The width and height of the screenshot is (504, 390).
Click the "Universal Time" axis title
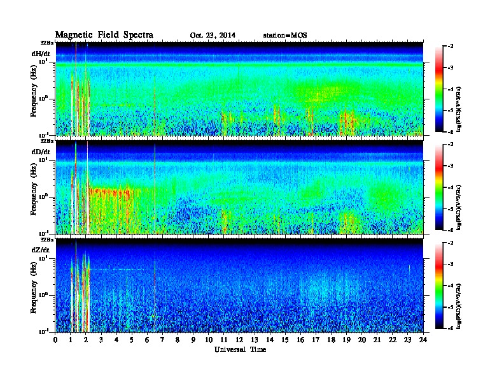point(240,349)
